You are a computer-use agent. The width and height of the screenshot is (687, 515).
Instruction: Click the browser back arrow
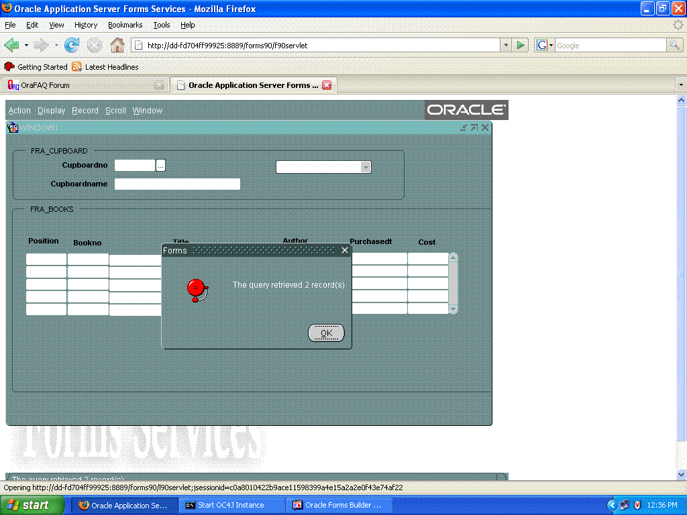12,46
